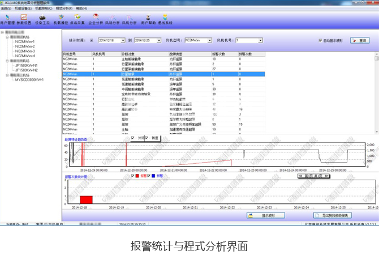This screenshot has width=379, height=255.
Task: Click the 退出系统 toolbar icon
Action: [x=166, y=19]
